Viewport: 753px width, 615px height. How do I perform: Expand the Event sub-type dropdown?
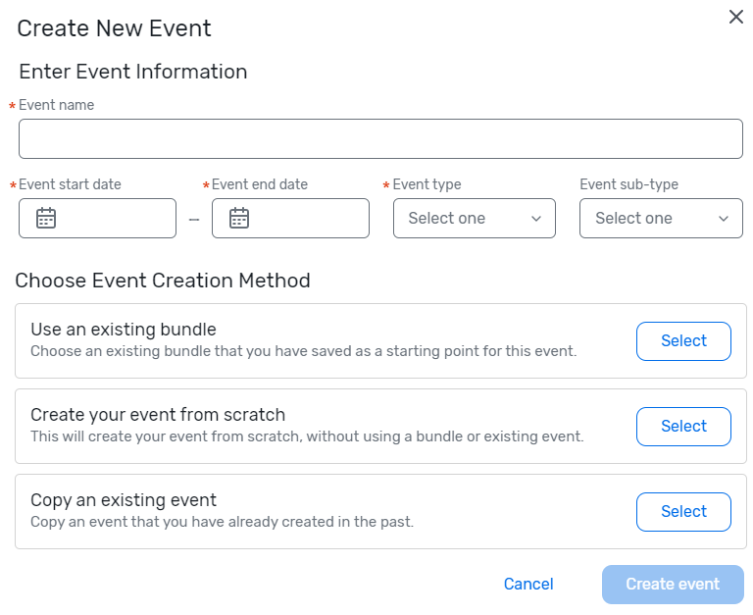pos(661,218)
